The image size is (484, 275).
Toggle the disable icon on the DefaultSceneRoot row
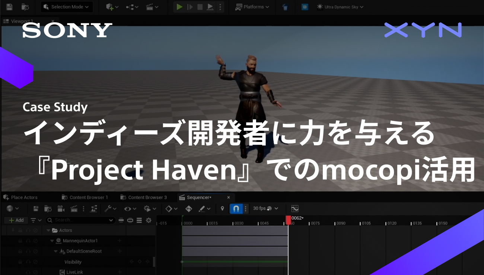(x=36, y=251)
